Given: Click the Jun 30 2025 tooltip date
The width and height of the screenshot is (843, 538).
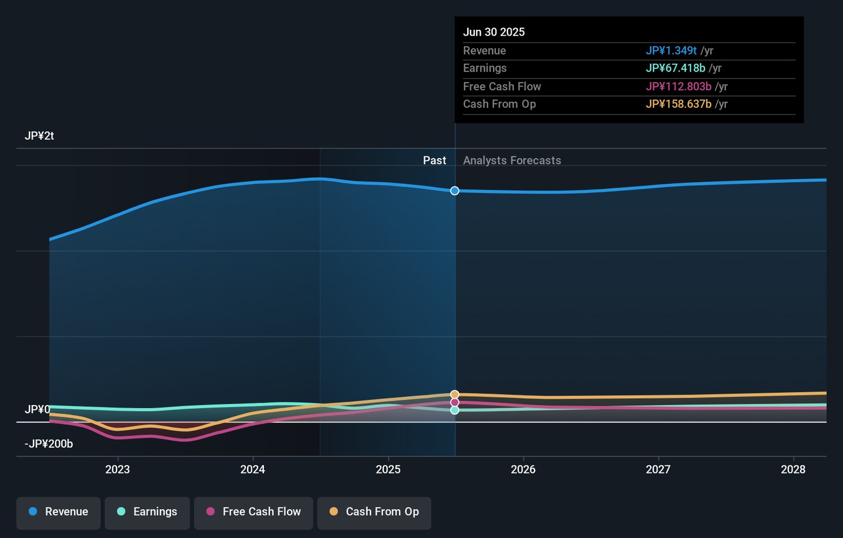Looking at the screenshot, I should coord(494,32).
